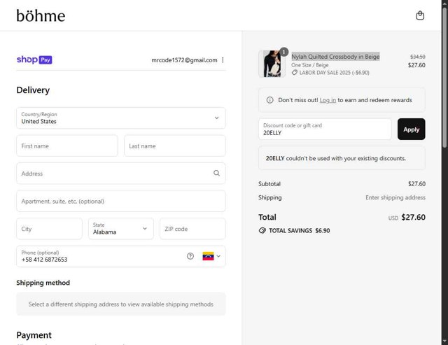Click the address search magnifier icon

pos(216,173)
